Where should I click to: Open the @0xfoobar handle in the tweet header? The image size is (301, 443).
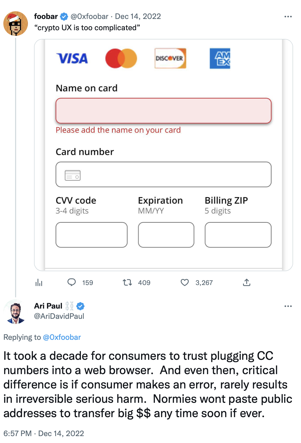tap(89, 16)
